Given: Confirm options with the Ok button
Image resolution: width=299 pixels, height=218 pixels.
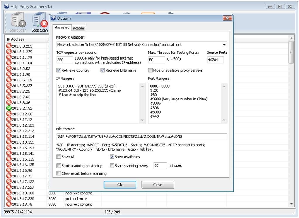Looking at the screenshot, I should pos(120,184).
